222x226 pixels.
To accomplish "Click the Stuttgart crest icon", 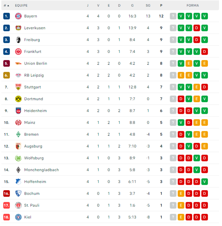I will [18, 87].
